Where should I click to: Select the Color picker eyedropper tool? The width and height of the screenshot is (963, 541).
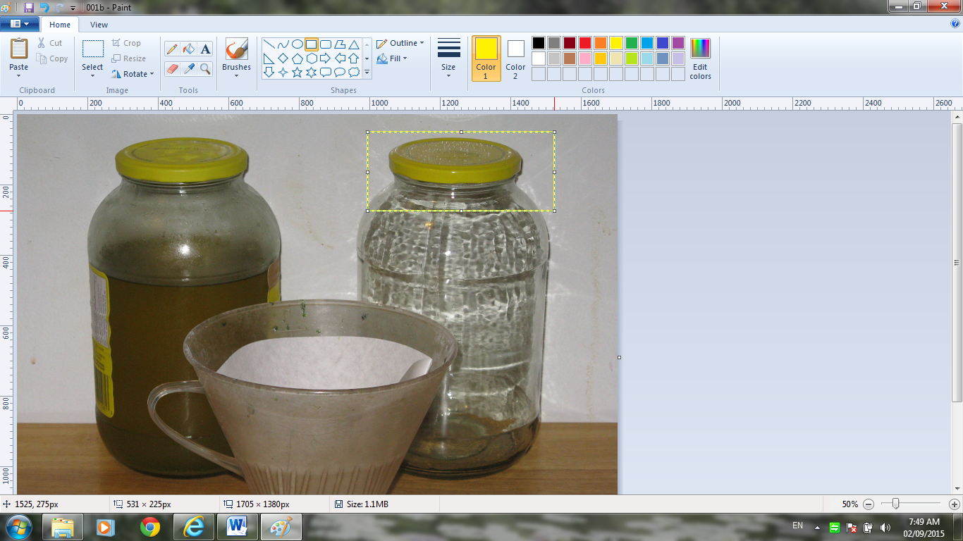tap(188, 68)
